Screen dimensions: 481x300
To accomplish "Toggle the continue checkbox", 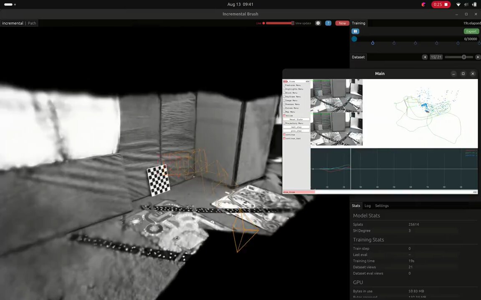I will (284, 135).
